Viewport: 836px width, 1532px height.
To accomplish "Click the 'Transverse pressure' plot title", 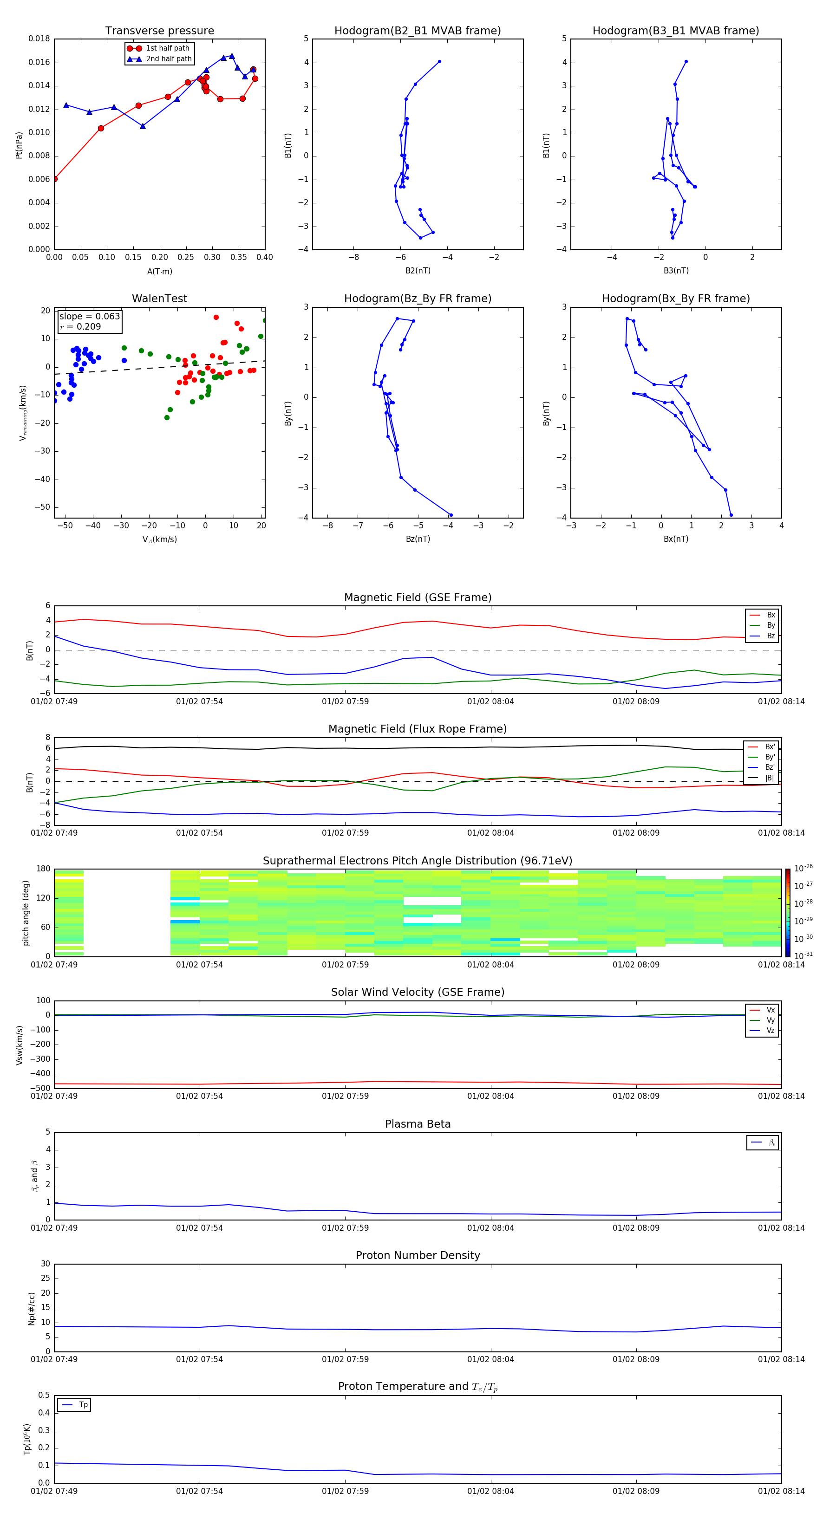I will 159,31.
